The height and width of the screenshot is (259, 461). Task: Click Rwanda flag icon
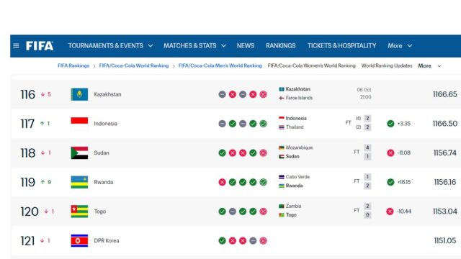click(79, 182)
